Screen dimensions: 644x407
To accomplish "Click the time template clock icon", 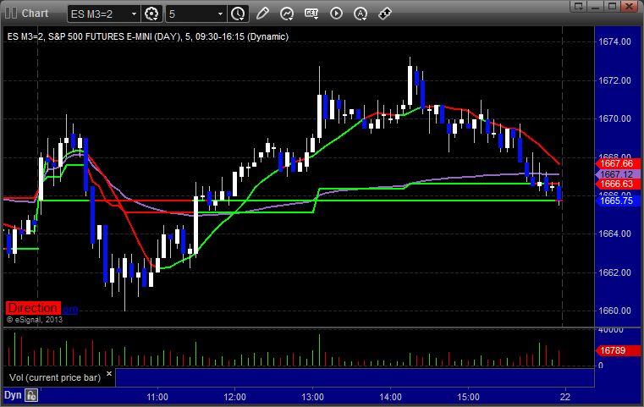I will [238, 14].
